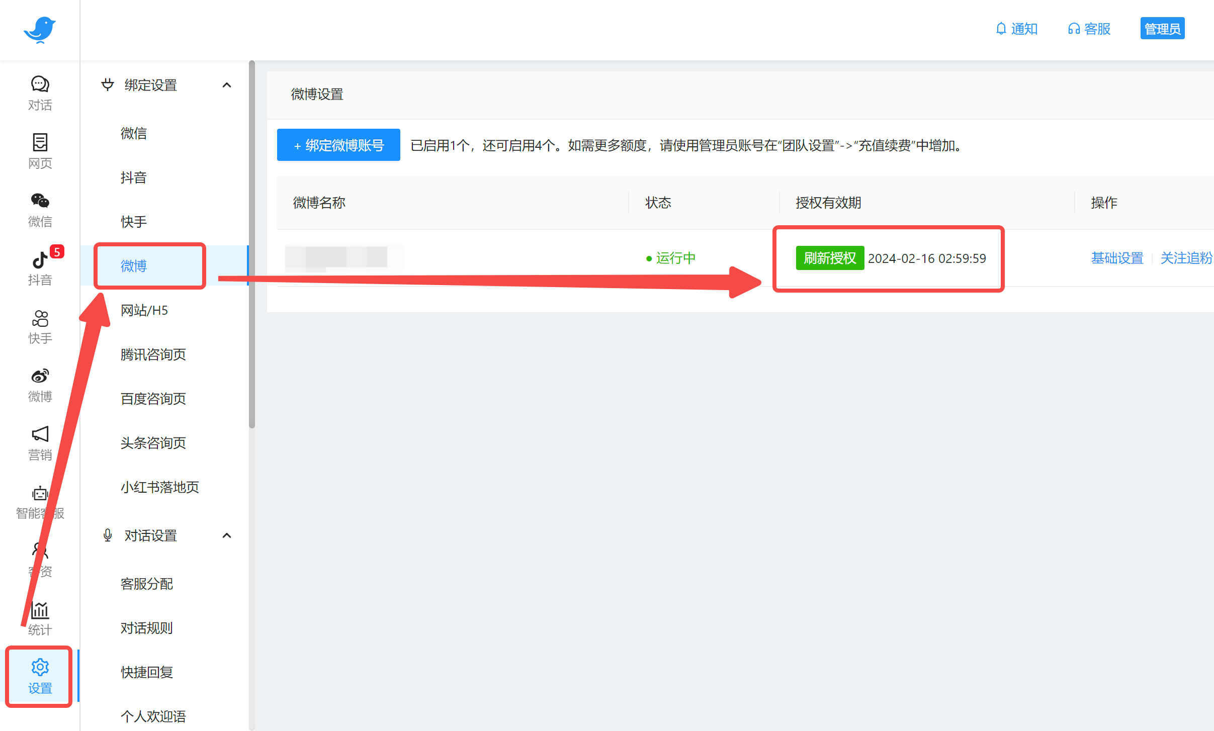Collapse the 对话设置 section chevron

click(x=227, y=535)
